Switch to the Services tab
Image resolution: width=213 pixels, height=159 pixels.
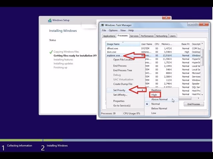pos(134,36)
